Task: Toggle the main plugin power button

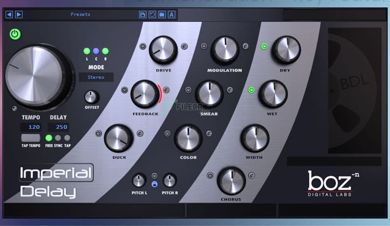Action: (x=15, y=34)
